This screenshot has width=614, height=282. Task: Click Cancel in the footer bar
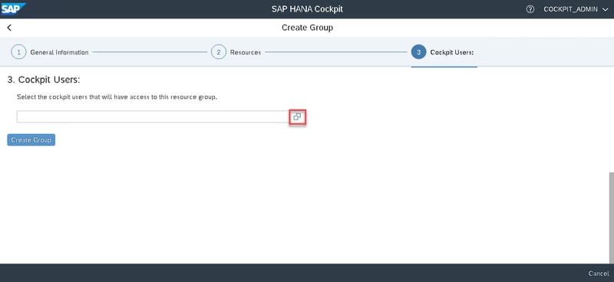(599, 274)
